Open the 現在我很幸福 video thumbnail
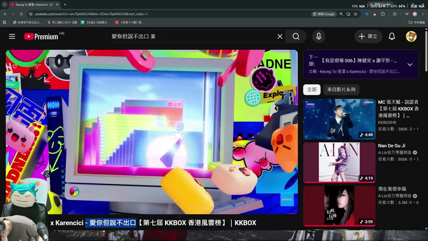This screenshot has height=241, width=428. click(x=339, y=206)
